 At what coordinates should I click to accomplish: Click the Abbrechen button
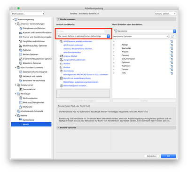click(x=151, y=156)
